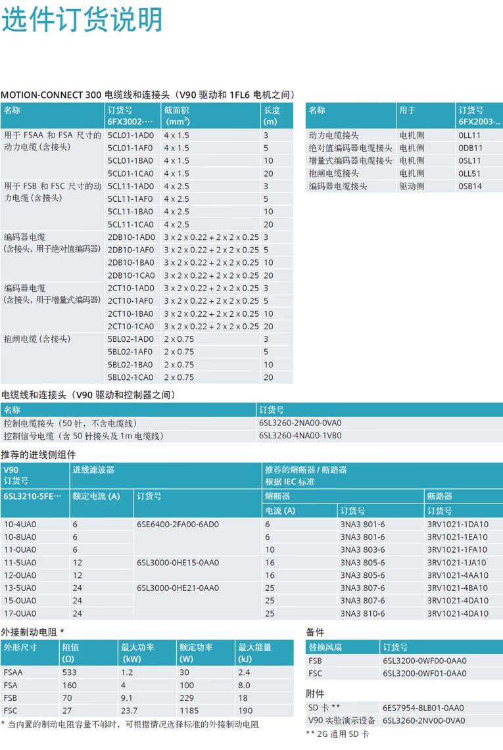The width and height of the screenshot is (503, 750).
Task: Click the 抱闸电缆（含接头） row label
Action: [x=37, y=339]
